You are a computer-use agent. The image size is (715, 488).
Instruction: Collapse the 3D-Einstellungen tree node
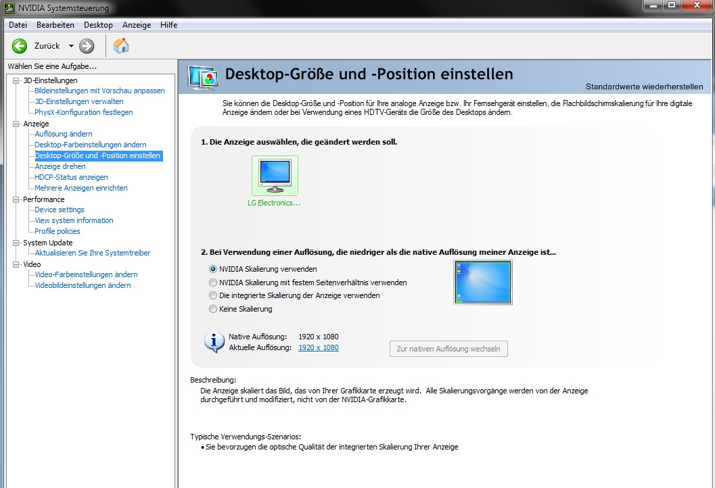coord(16,80)
